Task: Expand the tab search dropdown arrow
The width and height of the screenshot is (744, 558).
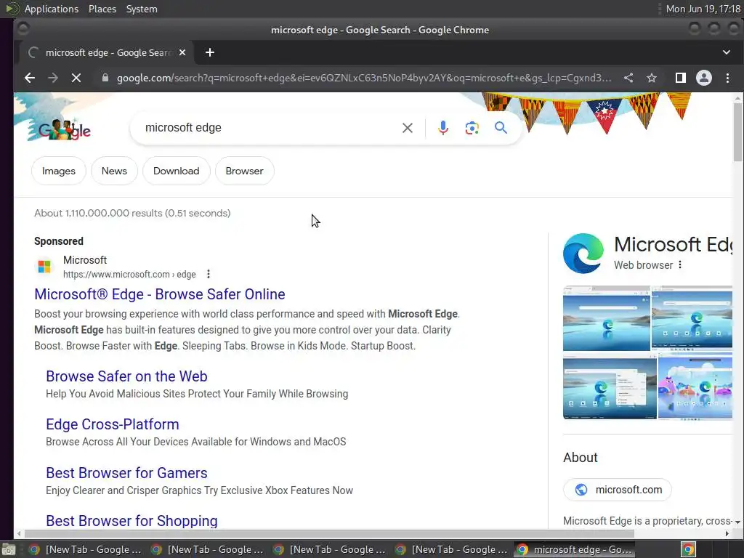Action: point(727,52)
